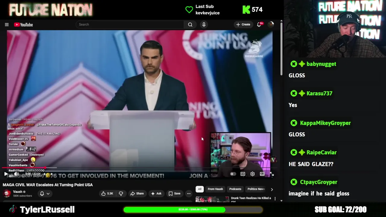Open the Drunk Teen recommended video thumbnail
The height and width of the screenshot is (217, 386).
pos(212,199)
